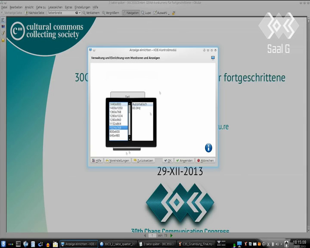
Task: Click the Voreinstellungen button
Action: coord(118,161)
